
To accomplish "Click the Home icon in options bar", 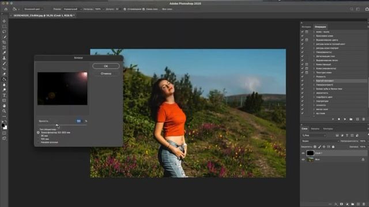I will tap(6, 9).
